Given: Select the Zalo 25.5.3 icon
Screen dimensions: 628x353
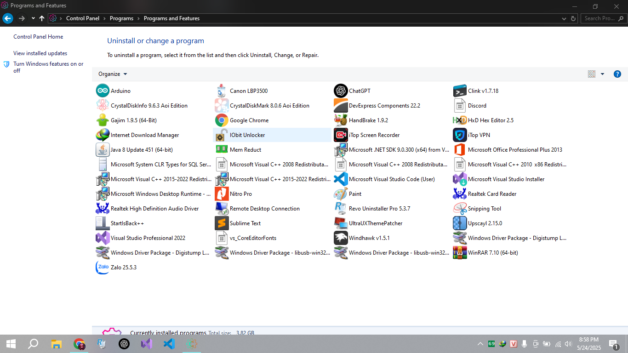Looking at the screenshot, I should coord(103,267).
